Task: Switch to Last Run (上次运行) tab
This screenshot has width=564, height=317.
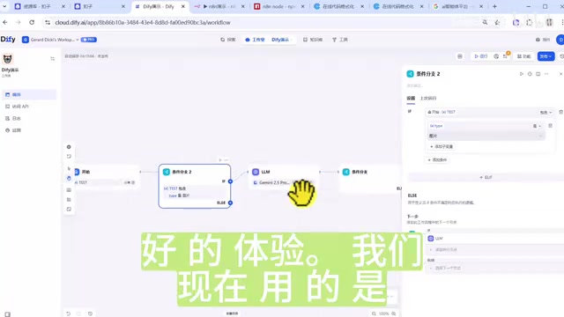Action: tap(428, 98)
